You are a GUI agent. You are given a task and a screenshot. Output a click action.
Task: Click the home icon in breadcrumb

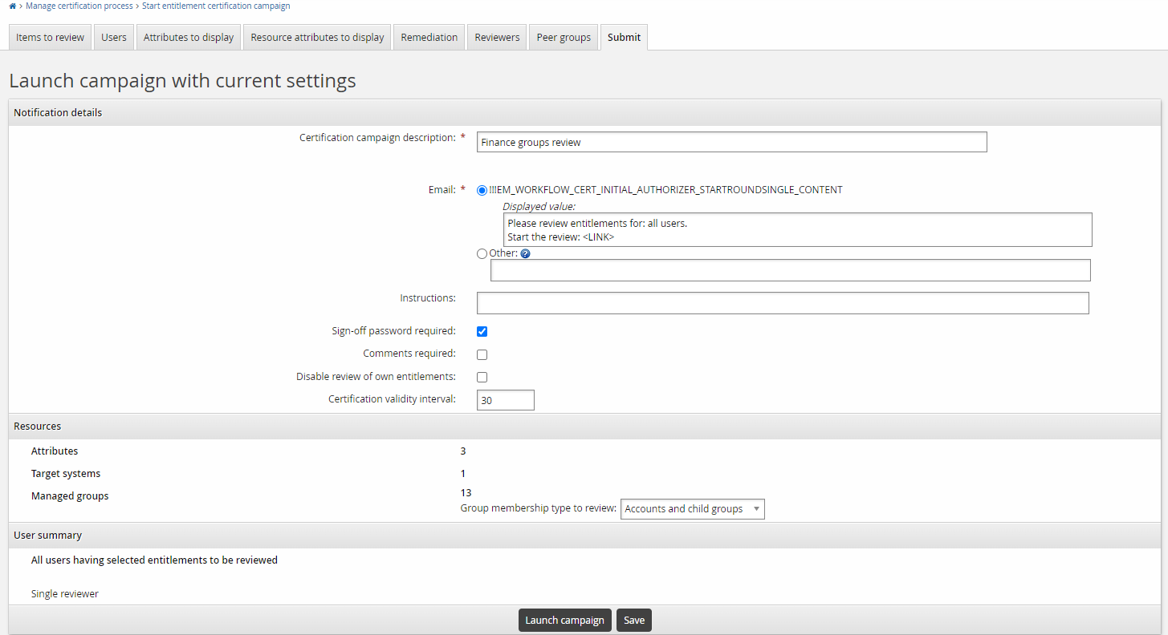[x=12, y=6]
